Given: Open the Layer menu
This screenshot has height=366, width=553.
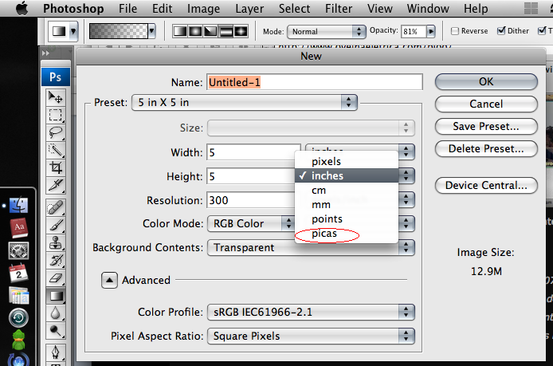Looking at the screenshot, I should pyautogui.click(x=249, y=9).
